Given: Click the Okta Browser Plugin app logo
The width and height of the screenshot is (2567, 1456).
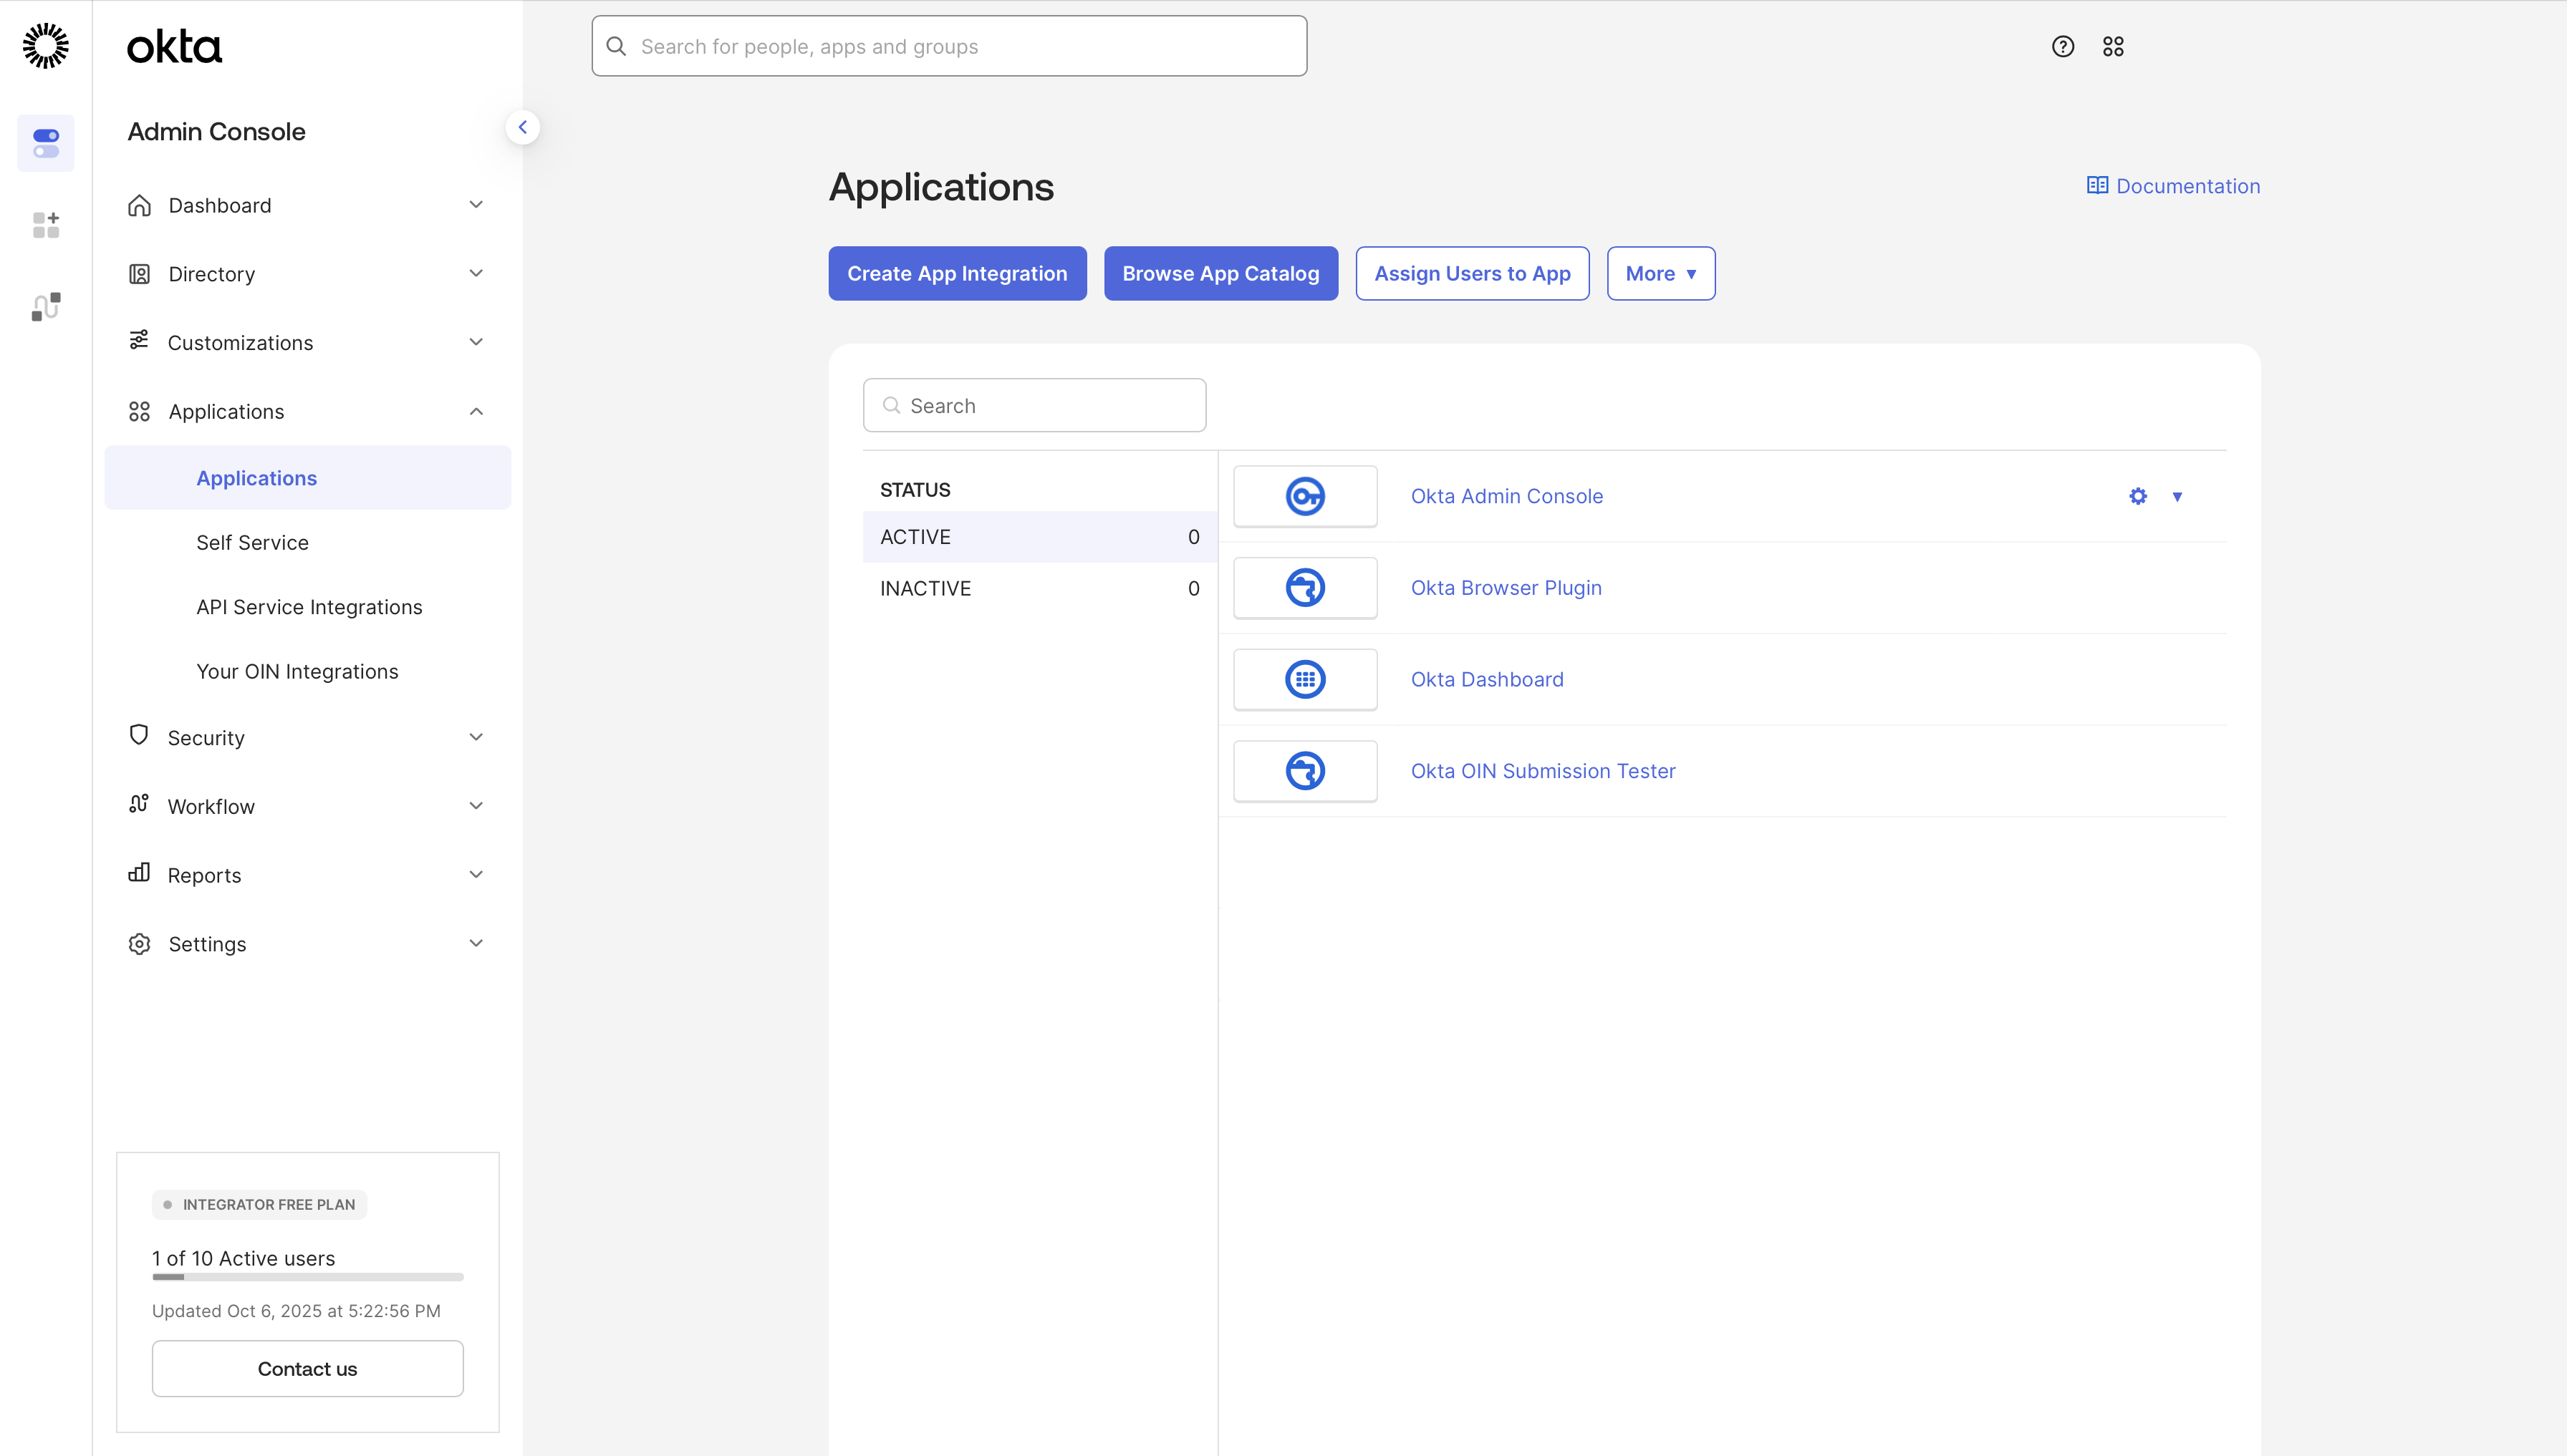Looking at the screenshot, I should pos(1304,588).
